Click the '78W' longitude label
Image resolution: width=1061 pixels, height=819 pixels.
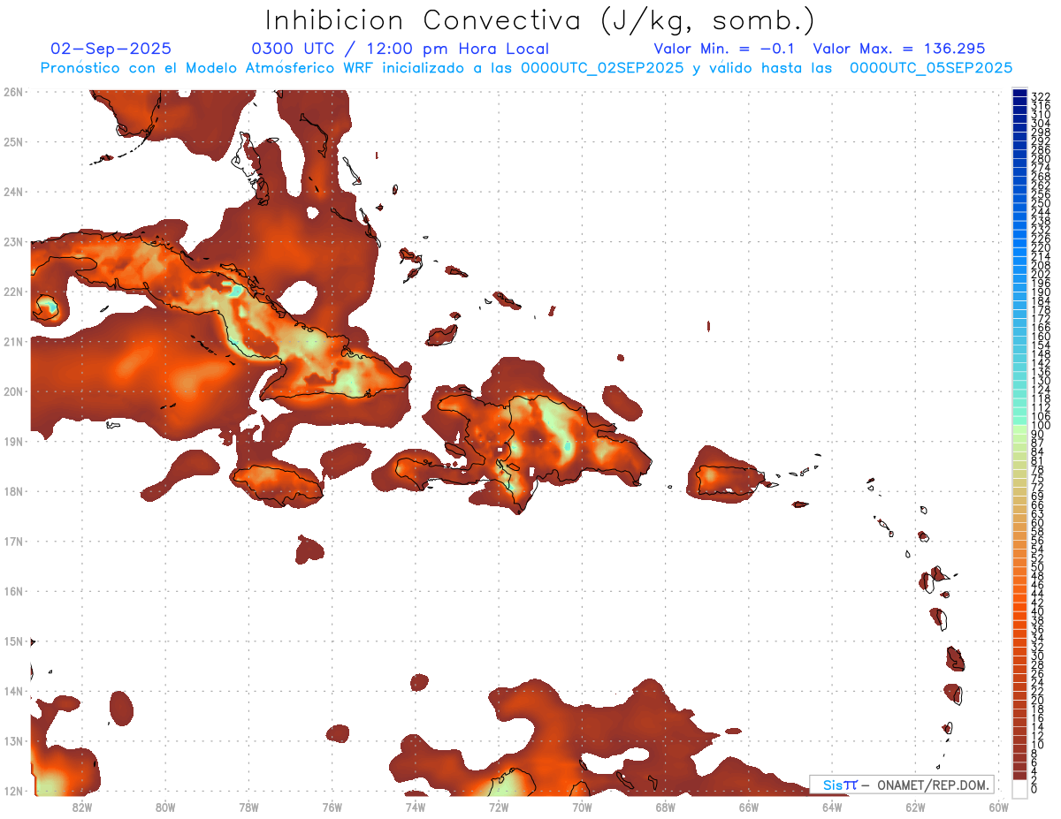pos(248,807)
